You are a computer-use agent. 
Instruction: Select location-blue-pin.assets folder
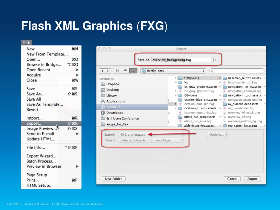pos(200,100)
